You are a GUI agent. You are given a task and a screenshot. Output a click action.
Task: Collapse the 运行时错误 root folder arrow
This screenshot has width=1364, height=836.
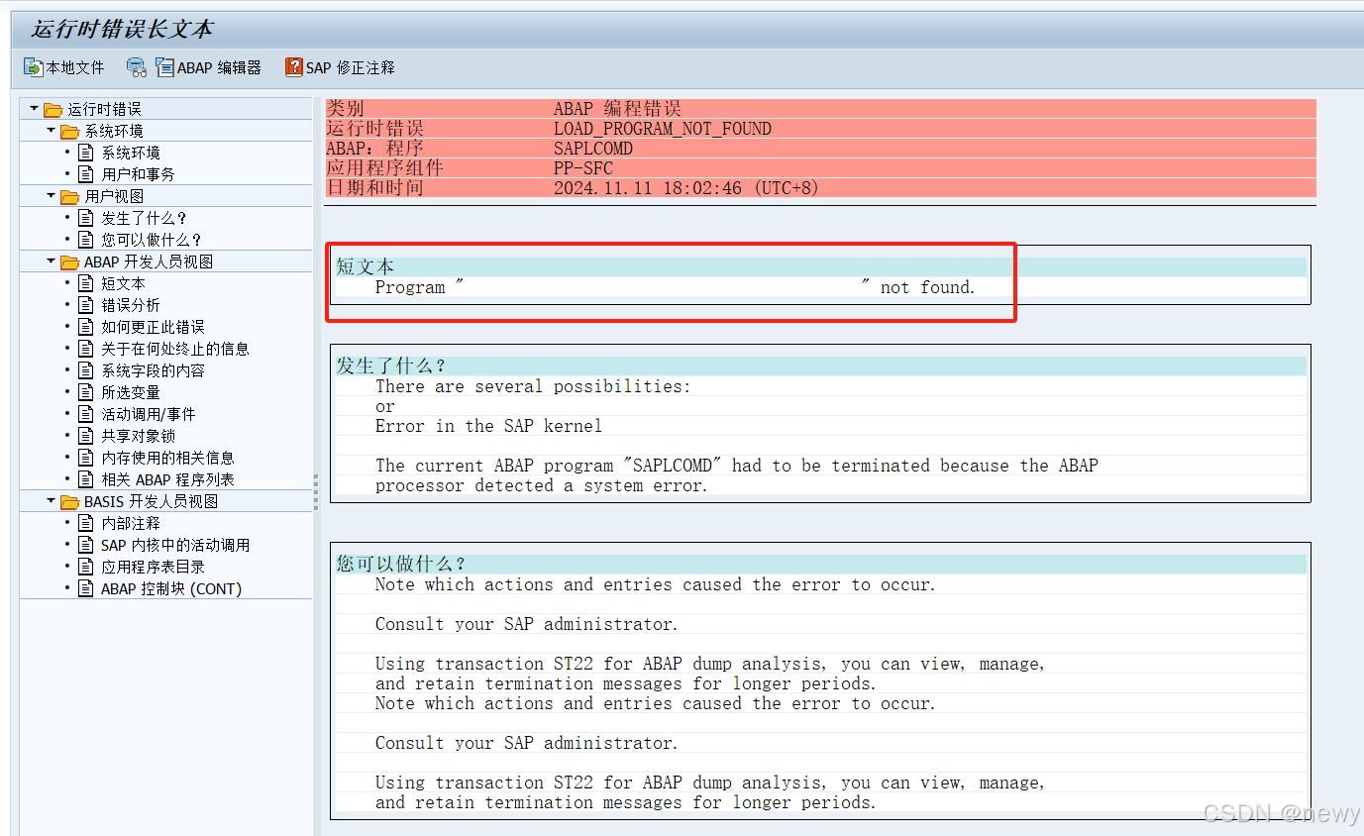(x=34, y=108)
